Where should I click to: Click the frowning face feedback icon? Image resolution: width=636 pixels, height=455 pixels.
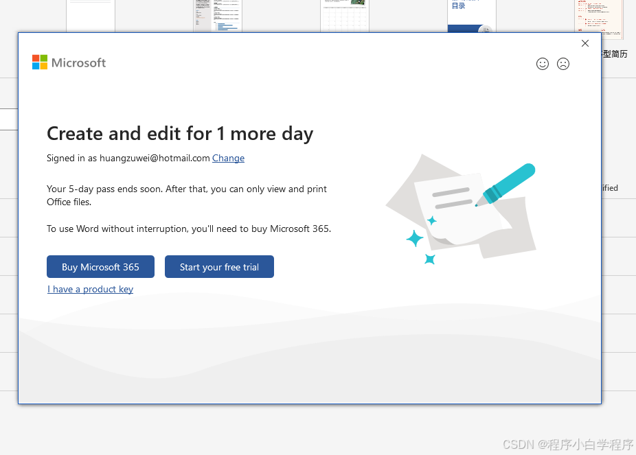563,64
